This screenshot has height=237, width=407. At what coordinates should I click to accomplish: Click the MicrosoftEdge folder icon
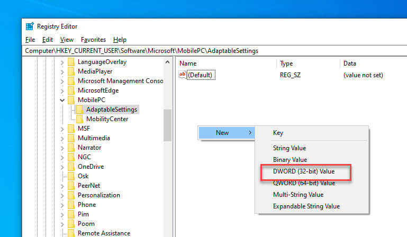tap(71, 90)
